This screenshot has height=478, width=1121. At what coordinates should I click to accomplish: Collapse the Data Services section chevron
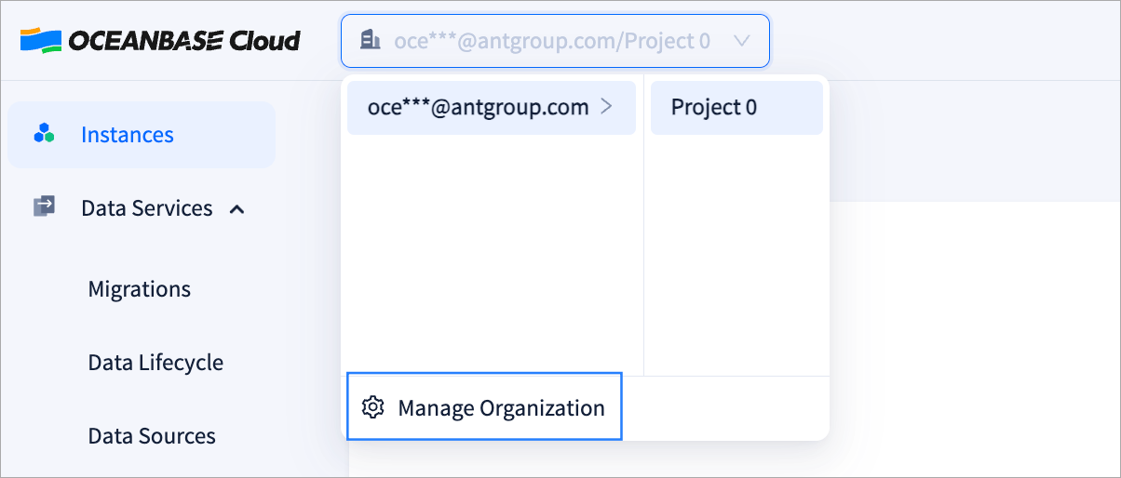[237, 209]
